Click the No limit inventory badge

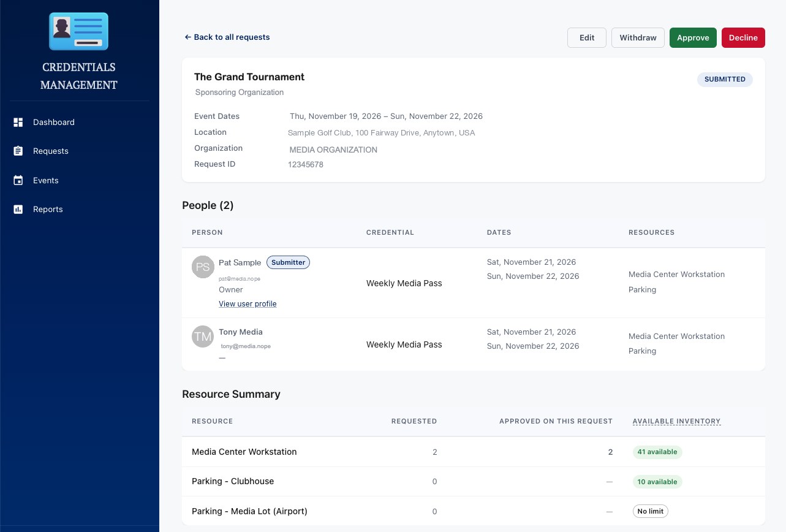(650, 511)
